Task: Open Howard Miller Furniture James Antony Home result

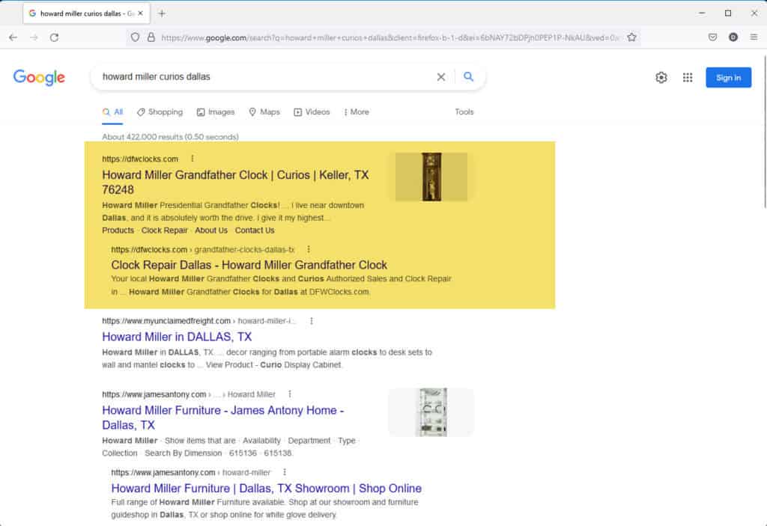Action: pos(222,418)
